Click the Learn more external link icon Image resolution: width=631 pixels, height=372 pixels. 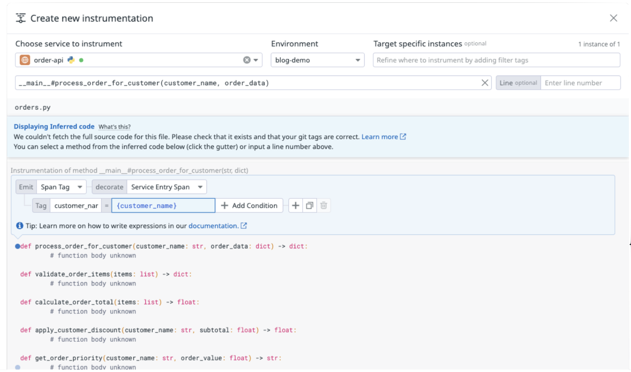(x=403, y=137)
